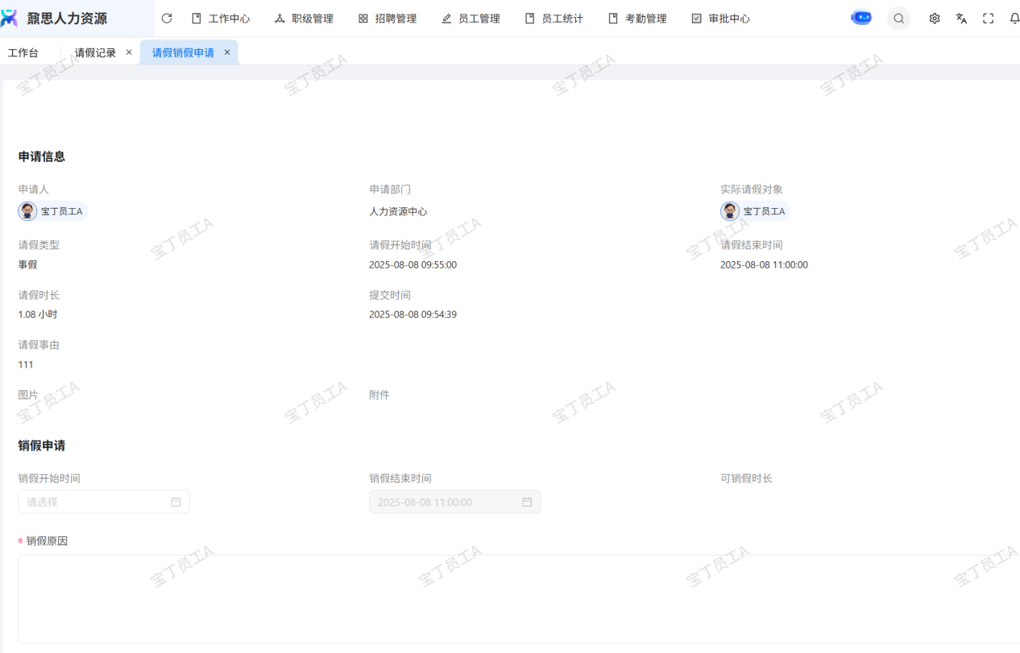Switch to the 工作台 tab
Viewport: 1020px width, 653px height.
(x=23, y=52)
